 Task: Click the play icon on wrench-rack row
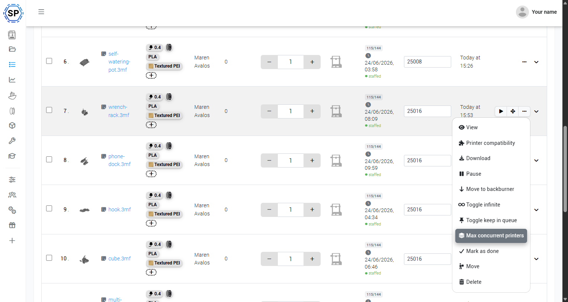(501, 111)
